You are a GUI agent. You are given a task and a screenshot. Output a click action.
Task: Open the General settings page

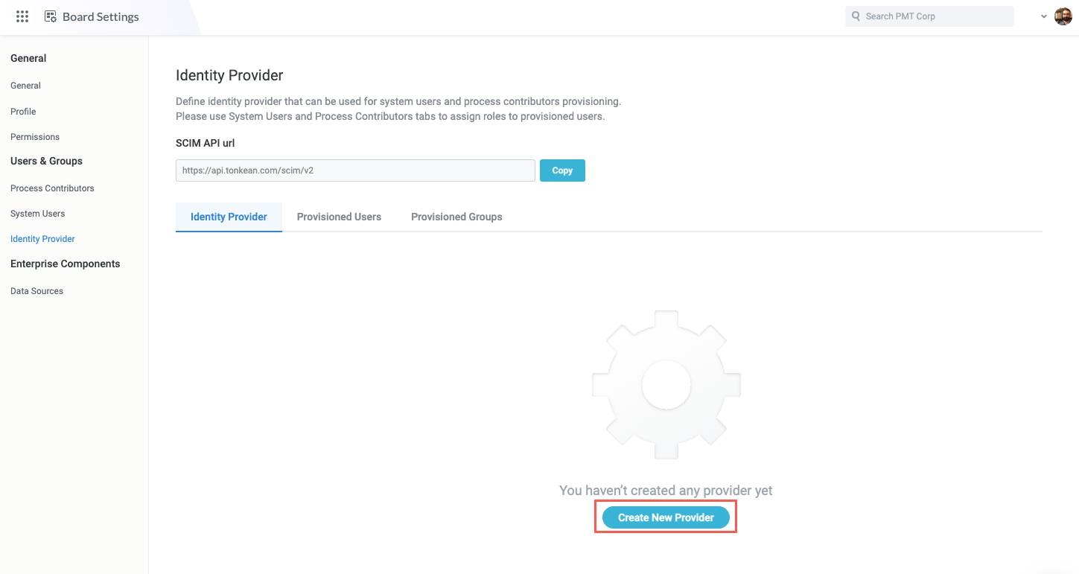25,85
